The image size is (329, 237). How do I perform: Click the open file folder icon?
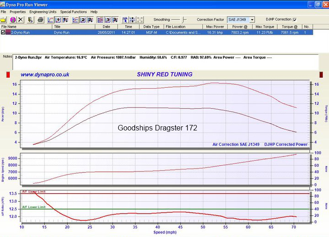(x=3, y=20)
